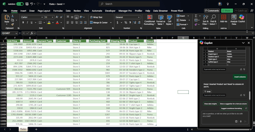Image resolution: width=255 pixels, height=132 pixels.
Task: Open Brand column filter dropdown
Action: pos(155,41)
